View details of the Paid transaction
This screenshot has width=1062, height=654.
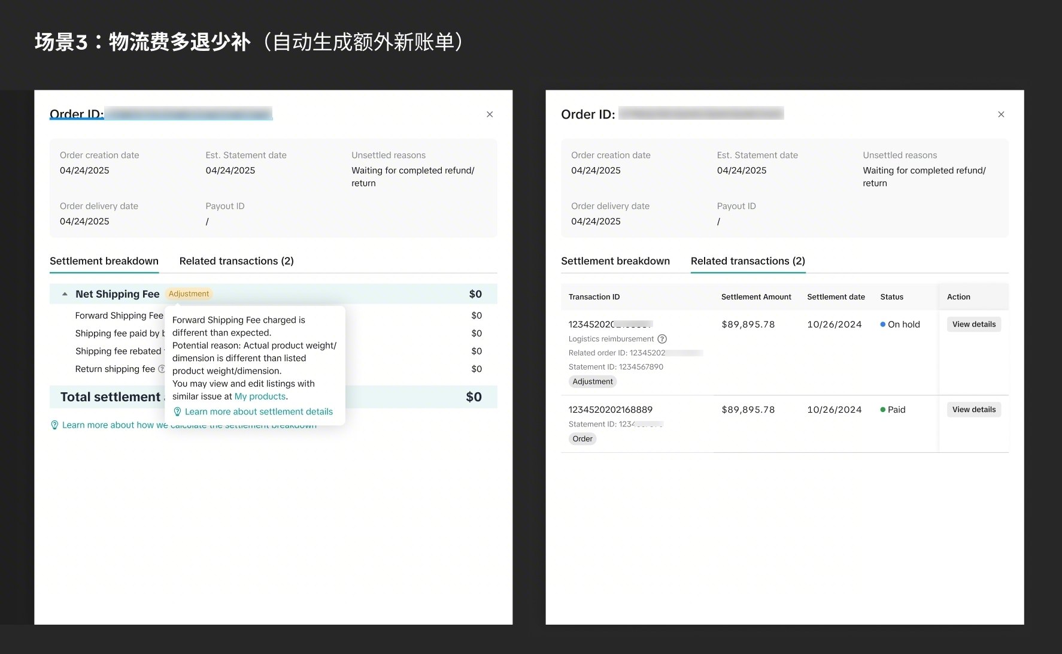click(x=973, y=410)
